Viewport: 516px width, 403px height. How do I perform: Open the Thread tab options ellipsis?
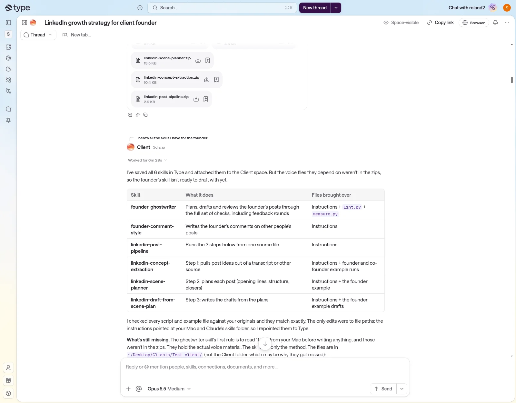point(51,35)
